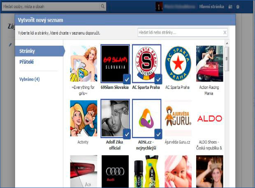The image size is (255, 188).
Task: Uncheck the ADSL.cz checkmark
Action: coord(158,134)
